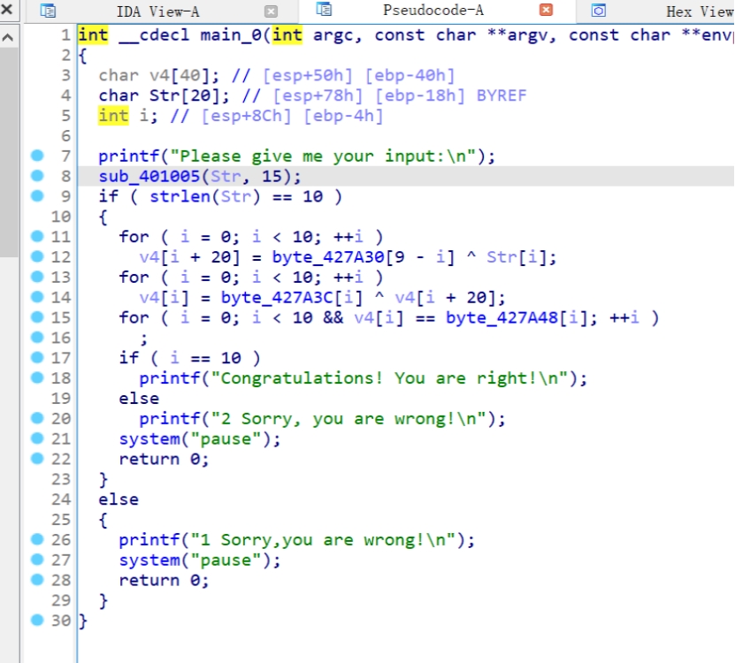Click line number 6 in the gutter
This screenshot has width=735, height=663.
(65, 136)
